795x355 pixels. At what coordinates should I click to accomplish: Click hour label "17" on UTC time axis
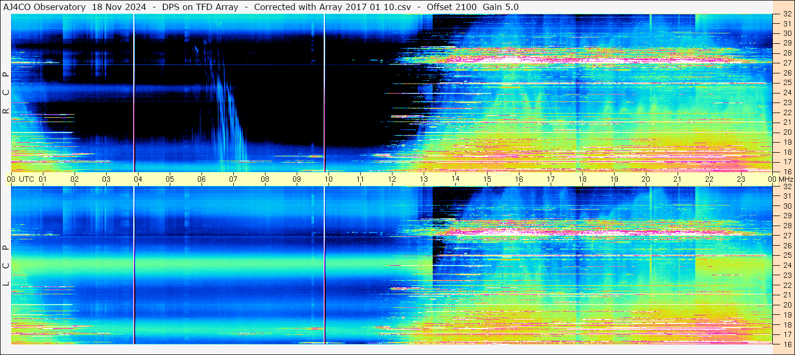tap(551, 180)
